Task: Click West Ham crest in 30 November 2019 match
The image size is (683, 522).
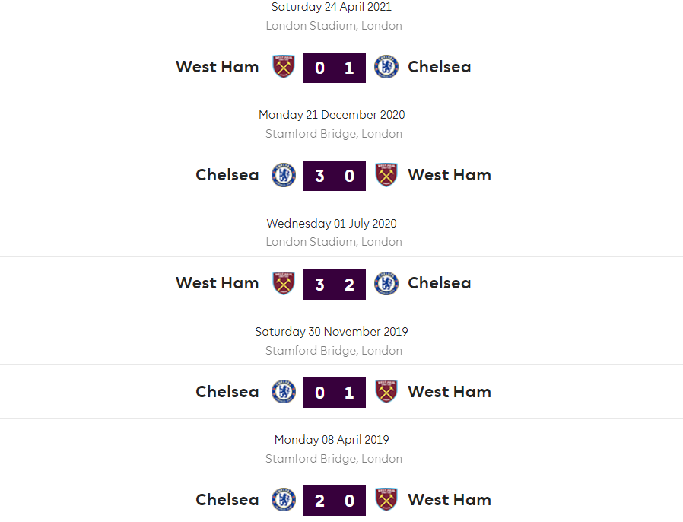Action: coord(386,392)
